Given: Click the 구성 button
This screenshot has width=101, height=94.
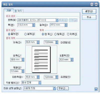Looking at the screenshot, I should click(x=63, y=88).
